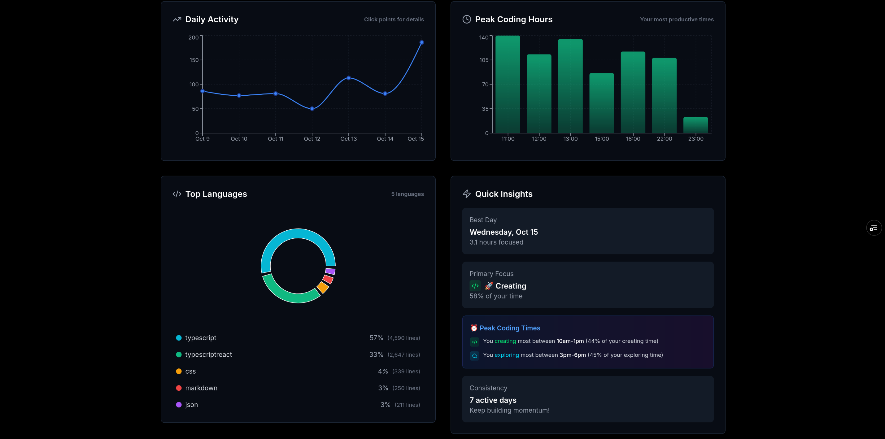Image resolution: width=885 pixels, height=439 pixels.
Task: Click the Oct 12 lowest data point
Action: (312, 109)
